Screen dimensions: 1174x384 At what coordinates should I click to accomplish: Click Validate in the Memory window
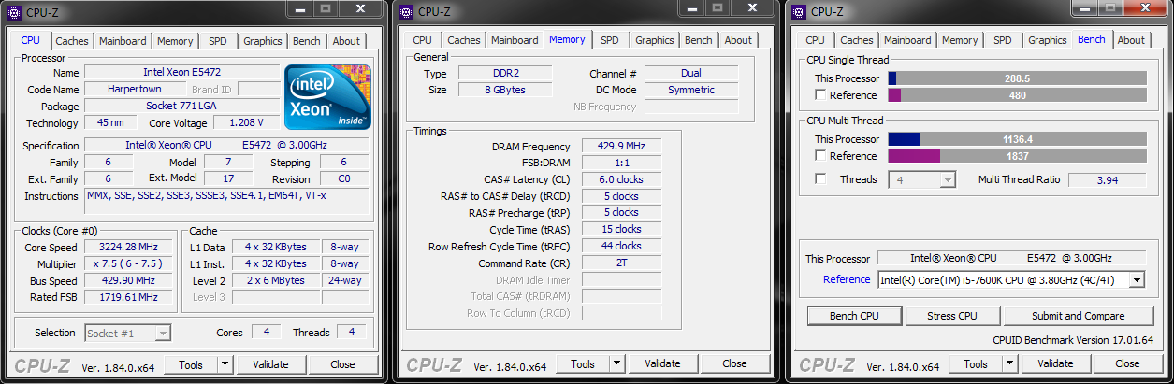pyautogui.click(x=663, y=364)
